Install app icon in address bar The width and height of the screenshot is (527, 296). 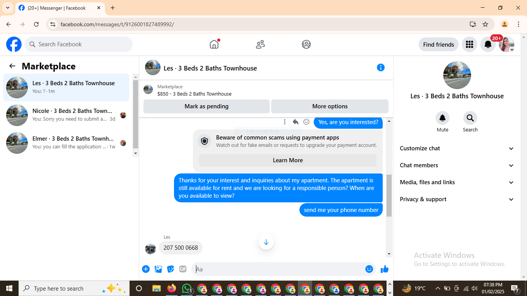473,24
